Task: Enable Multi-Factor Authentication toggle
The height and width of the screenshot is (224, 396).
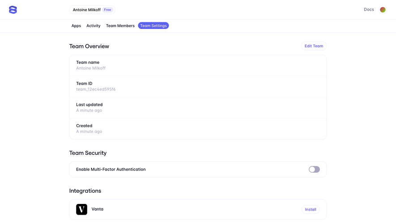Action: point(314,169)
